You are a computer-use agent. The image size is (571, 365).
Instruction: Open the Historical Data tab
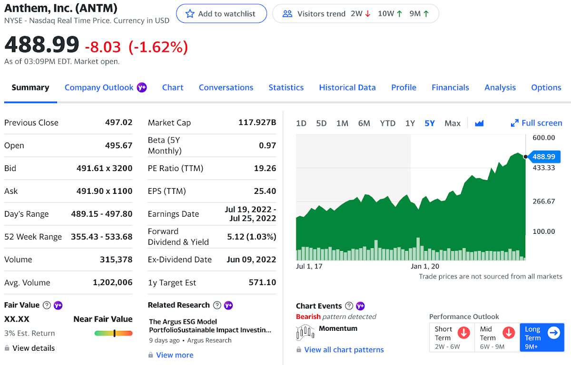tap(347, 87)
